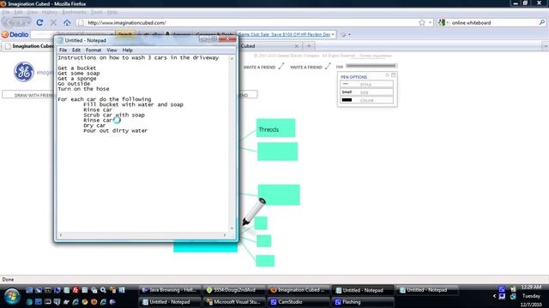Switch to Imagination Cubed first tab
This screenshot has height=308, width=549.
point(28,46)
